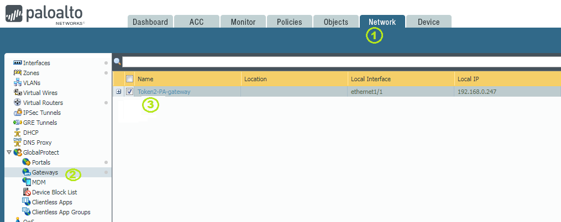Open Device Block List
Image resolution: width=561 pixels, height=222 pixels.
[54, 192]
